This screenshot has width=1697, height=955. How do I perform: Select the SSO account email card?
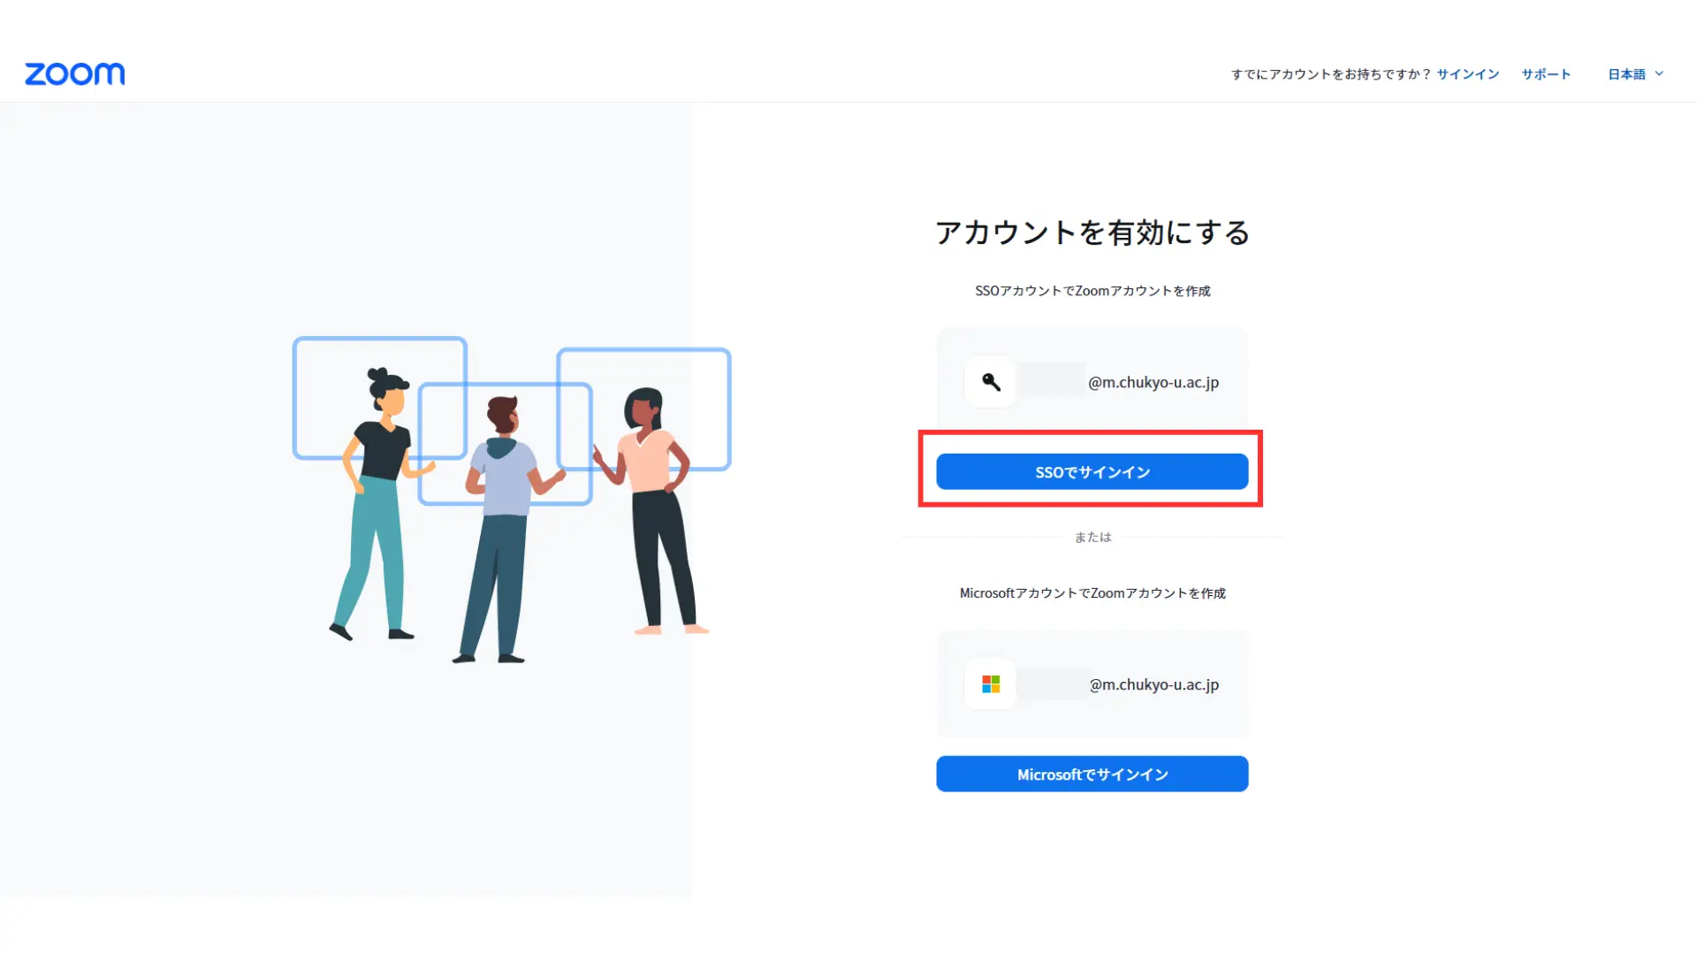click(x=1092, y=382)
